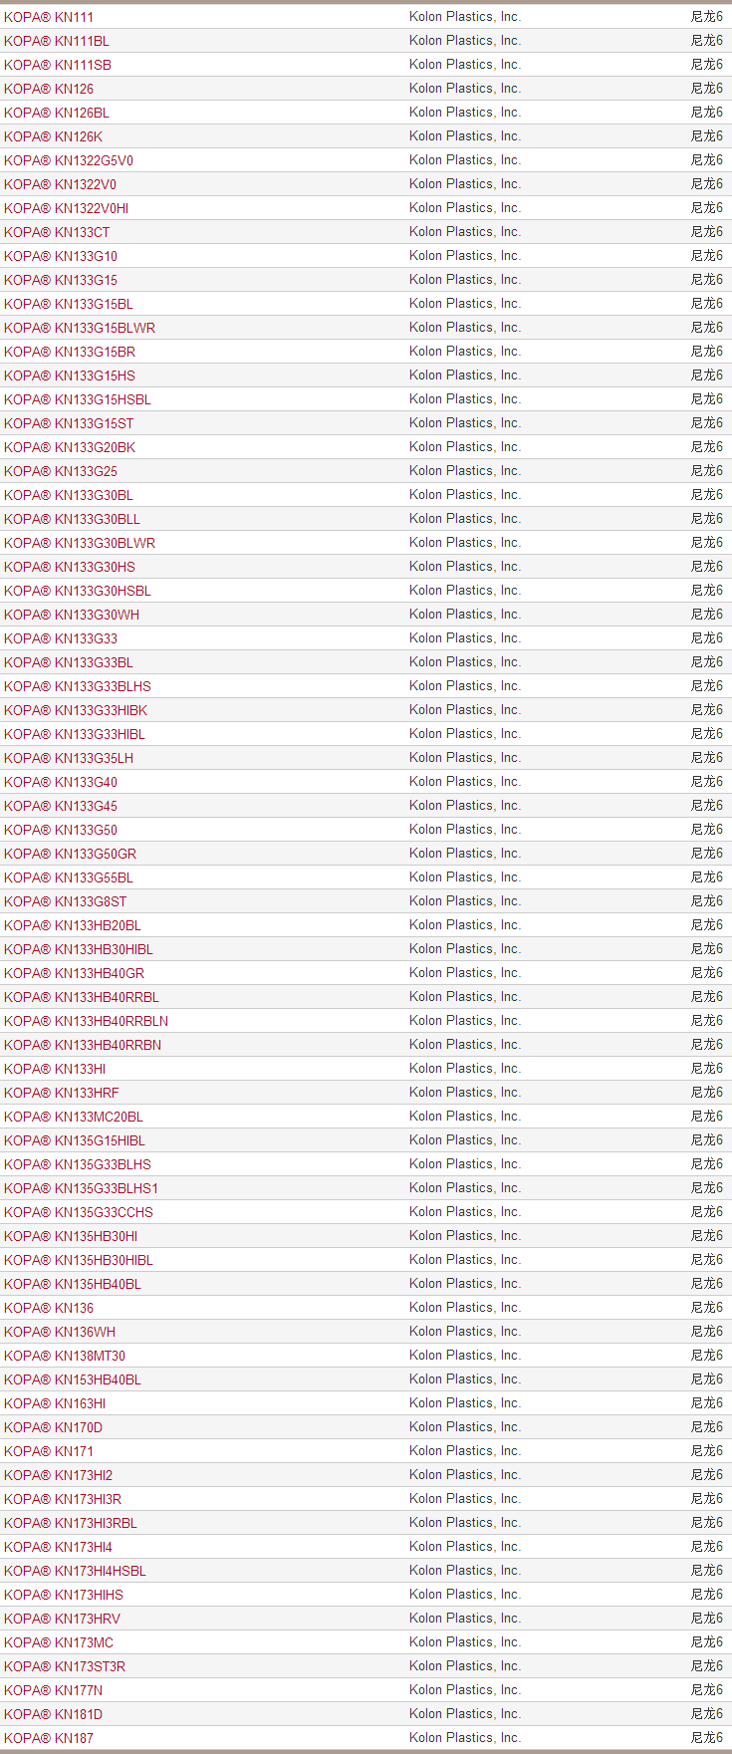The width and height of the screenshot is (732, 1754).
Task: Select the KOPA® KN187 product link
Action: [x=49, y=1738]
